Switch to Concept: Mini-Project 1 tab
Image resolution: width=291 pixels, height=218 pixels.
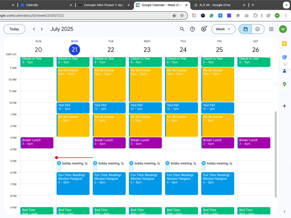[x=104, y=5]
